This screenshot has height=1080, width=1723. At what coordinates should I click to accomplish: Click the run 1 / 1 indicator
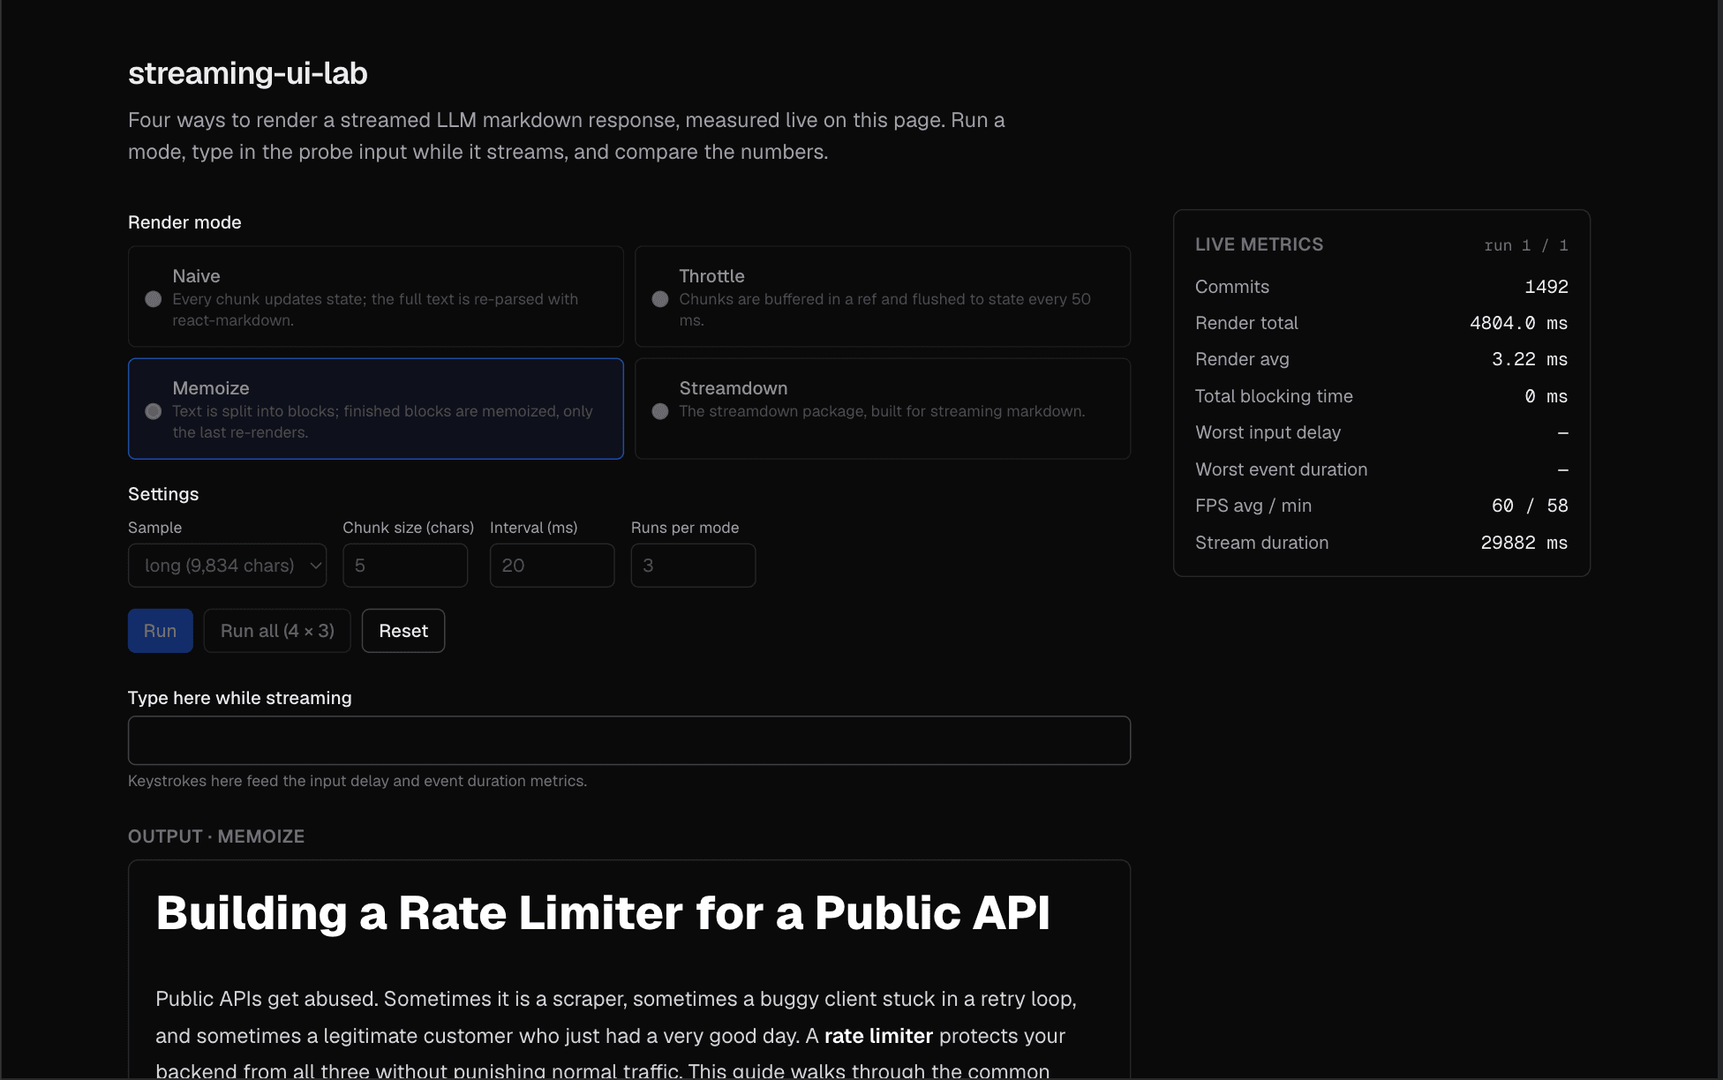click(x=1526, y=245)
